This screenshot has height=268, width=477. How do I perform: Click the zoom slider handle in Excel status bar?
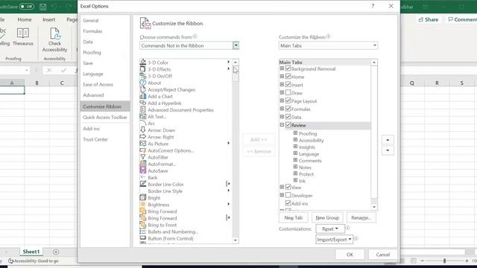click(444, 261)
